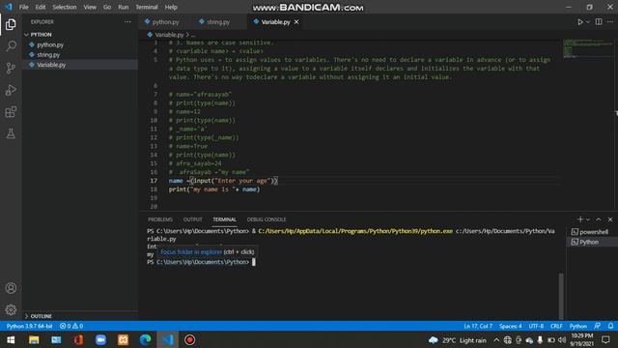Open the Terminal menu

coord(147,7)
